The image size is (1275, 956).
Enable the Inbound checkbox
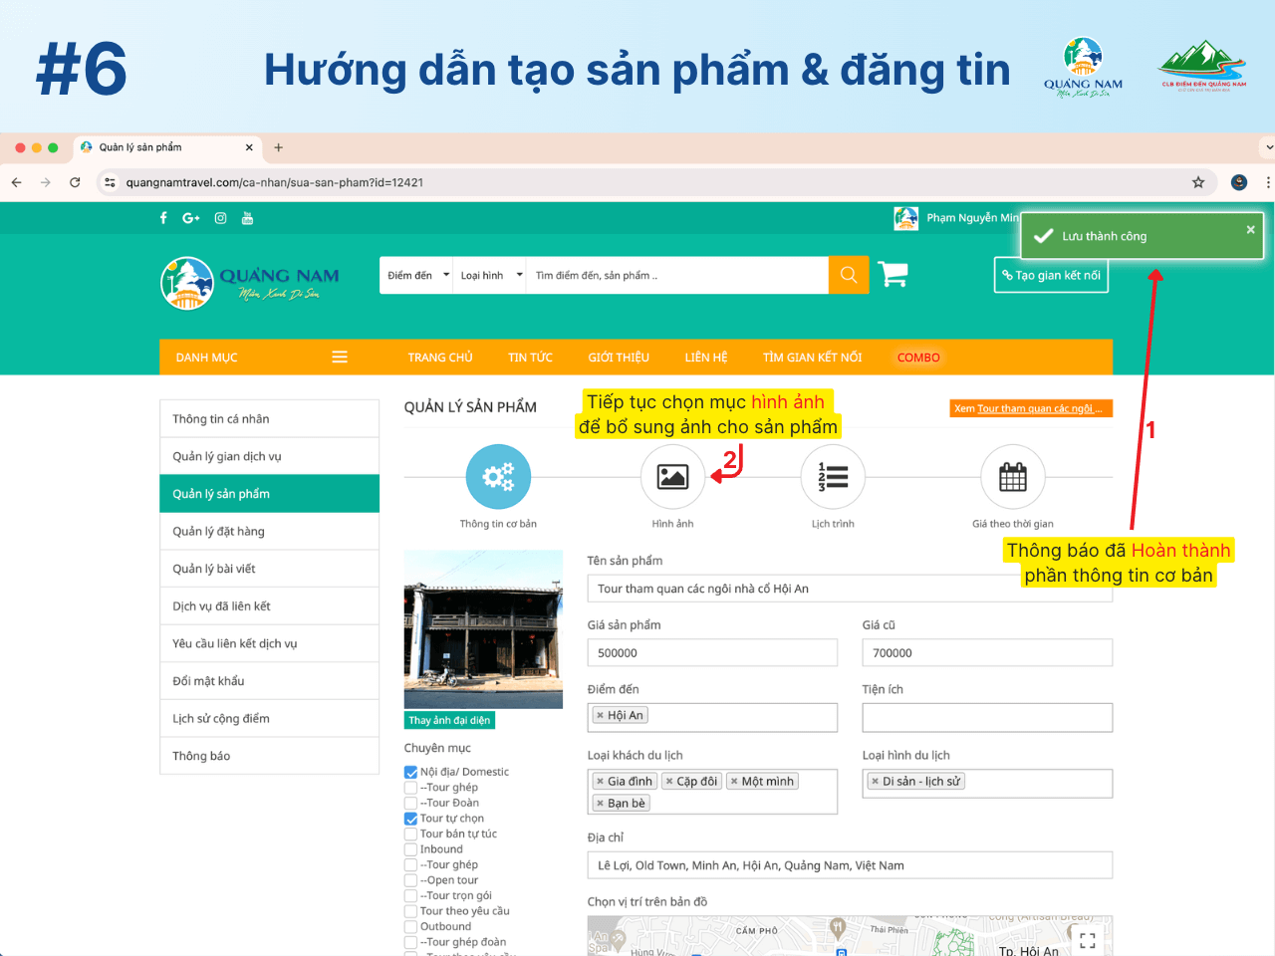point(410,849)
